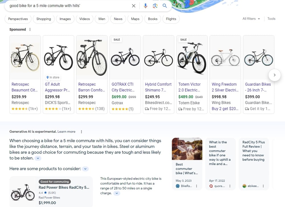Click inside the search input field
Image resolution: width=285 pixels, height=207 pixels.
(x=71, y=5)
